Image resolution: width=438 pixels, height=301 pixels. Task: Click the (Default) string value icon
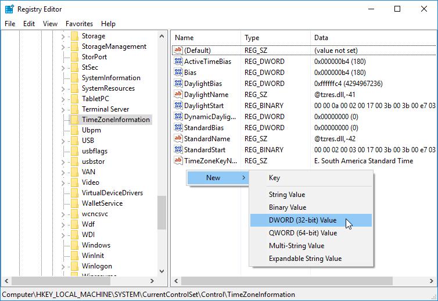(x=178, y=51)
